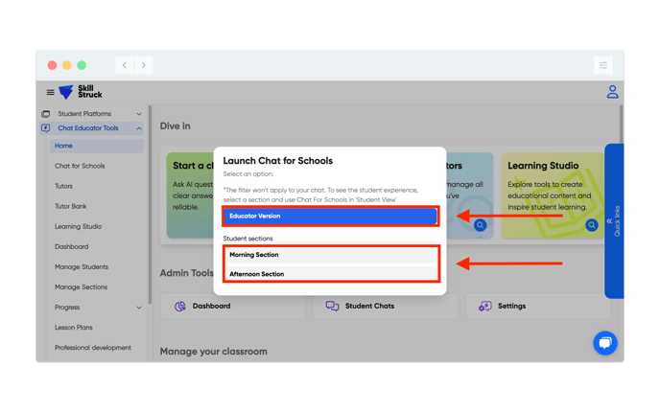Viewport: 660px width, 412px height.
Task: Choose the Educator Version option
Action: coord(331,217)
